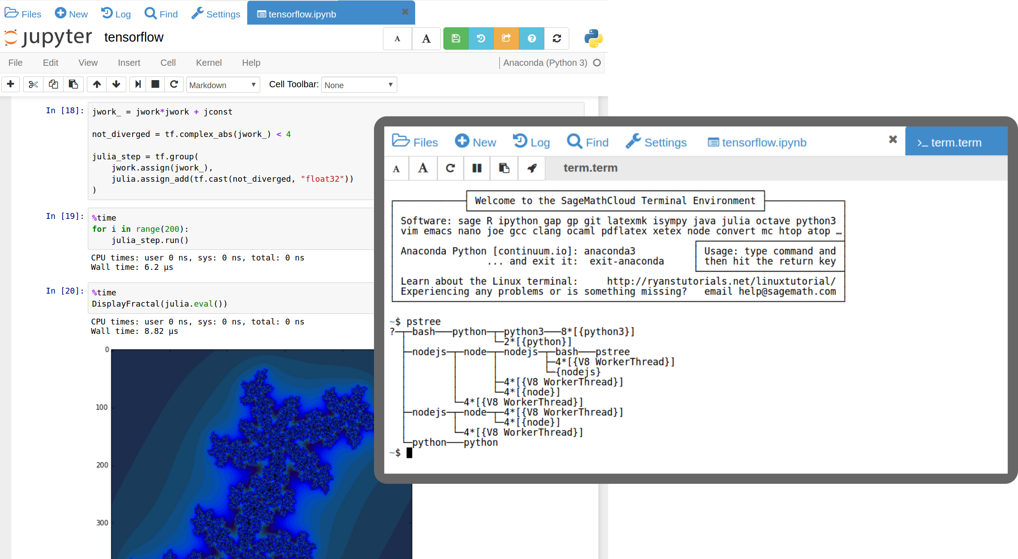This screenshot has width=1018, height=559.
Task: Move cell up with arrow icon
Action: tap(97, 85)
